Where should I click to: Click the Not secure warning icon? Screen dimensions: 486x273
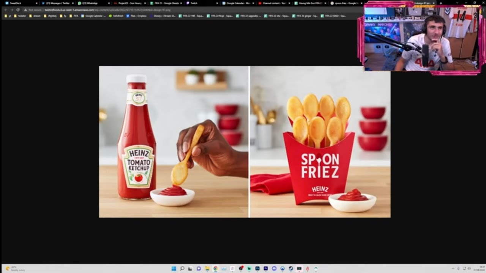pyautogui.click(x=26, y=10)
